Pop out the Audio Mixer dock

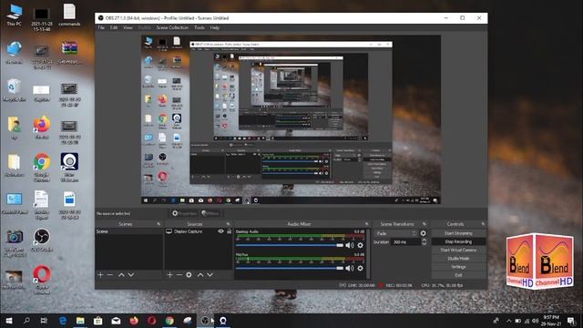tap(366, 224)
